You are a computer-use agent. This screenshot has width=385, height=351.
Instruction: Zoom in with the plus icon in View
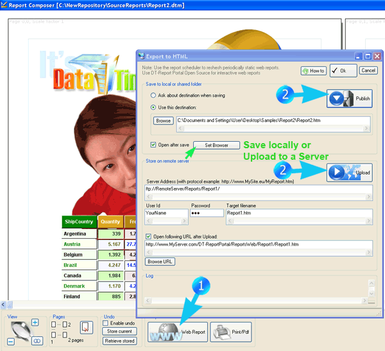pos(35,323)
